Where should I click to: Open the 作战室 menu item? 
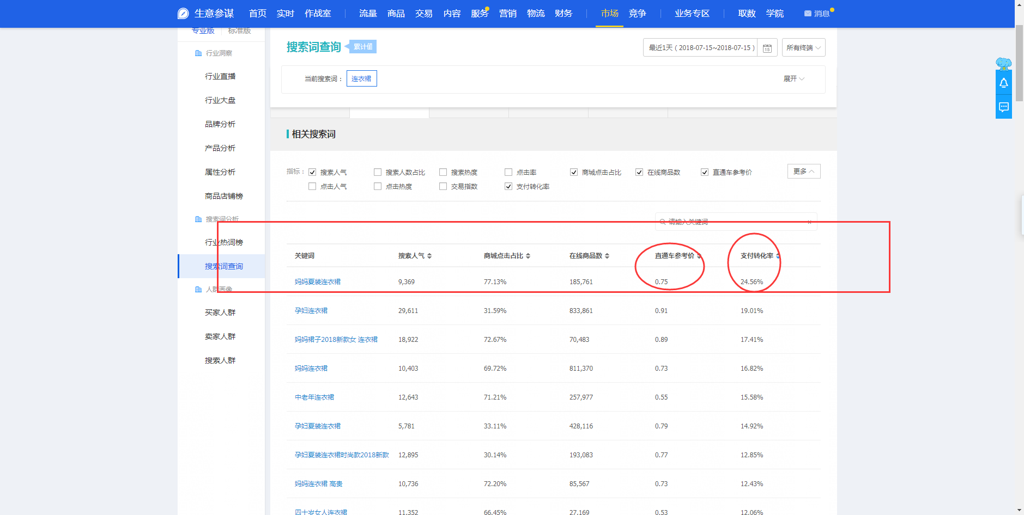coord(318,14)
